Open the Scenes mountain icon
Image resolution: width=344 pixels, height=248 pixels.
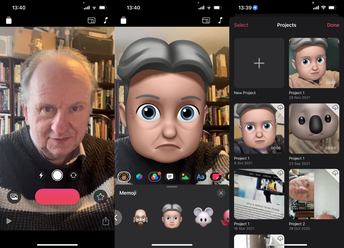pyautogui.click(x=185, y=177)
